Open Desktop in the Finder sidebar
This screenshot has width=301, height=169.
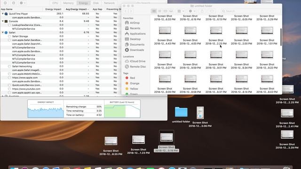pos(135,39)
